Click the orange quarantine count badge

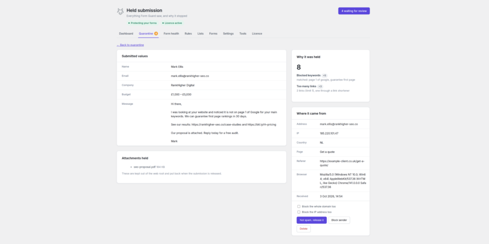(x=156, y=34)
